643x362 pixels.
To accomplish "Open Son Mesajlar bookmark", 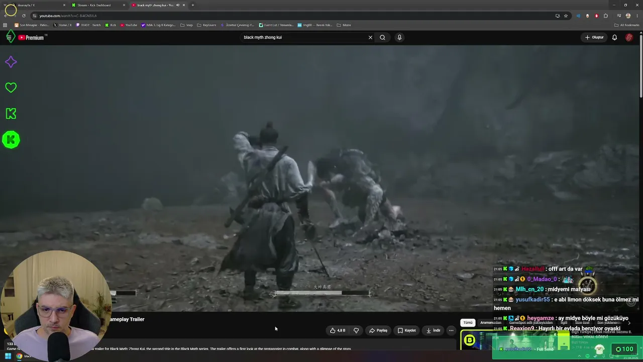I will point(32,25).
